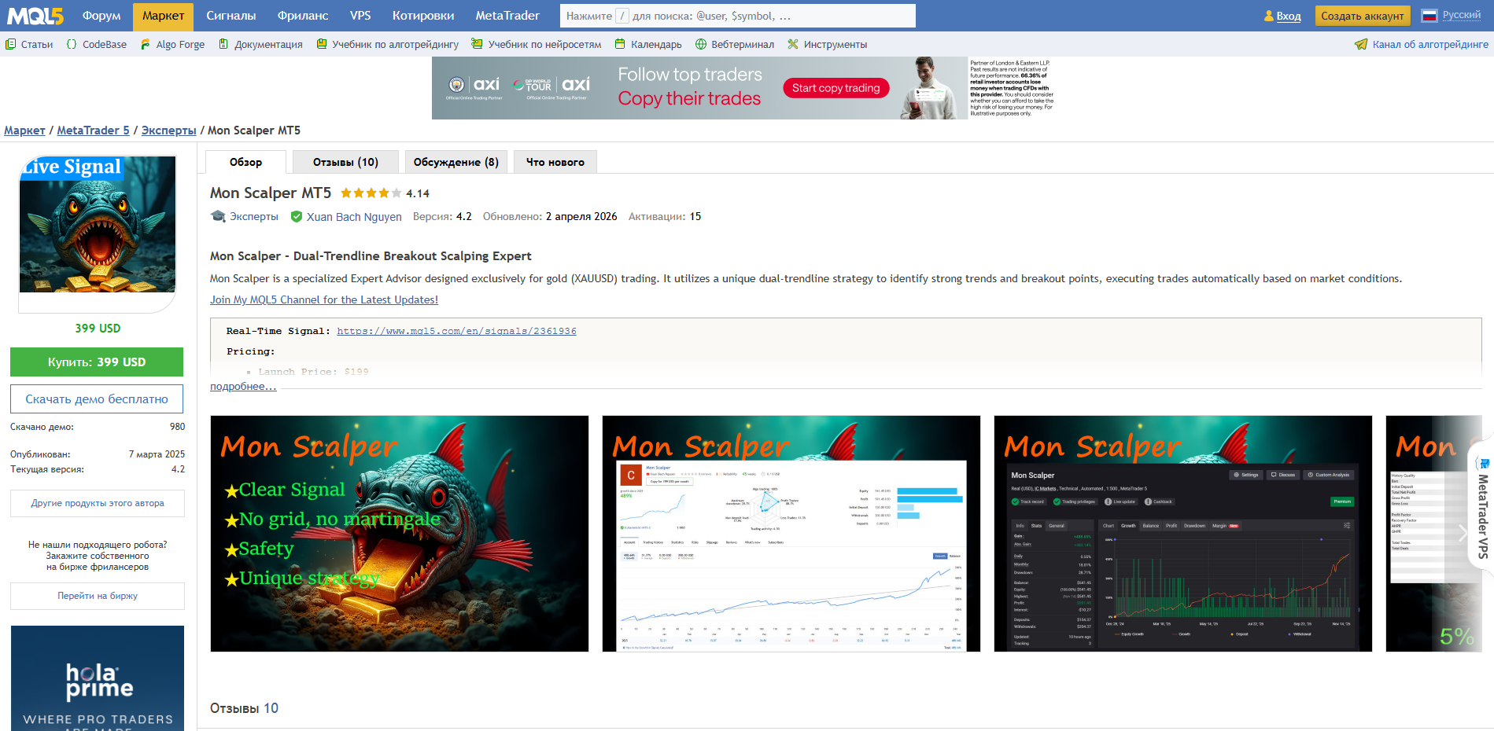The image size is (1494, 731).
Task: Click Другие продукты этого автора button
Action: 98,503
